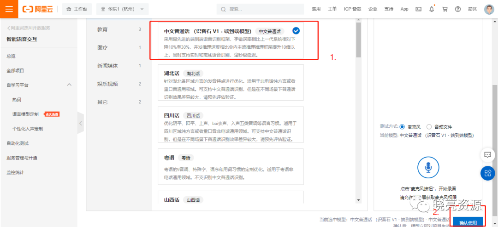This screenshot has width=498, height=227.
Task: Start recording with the microphone button
Action: pos(428,166)
